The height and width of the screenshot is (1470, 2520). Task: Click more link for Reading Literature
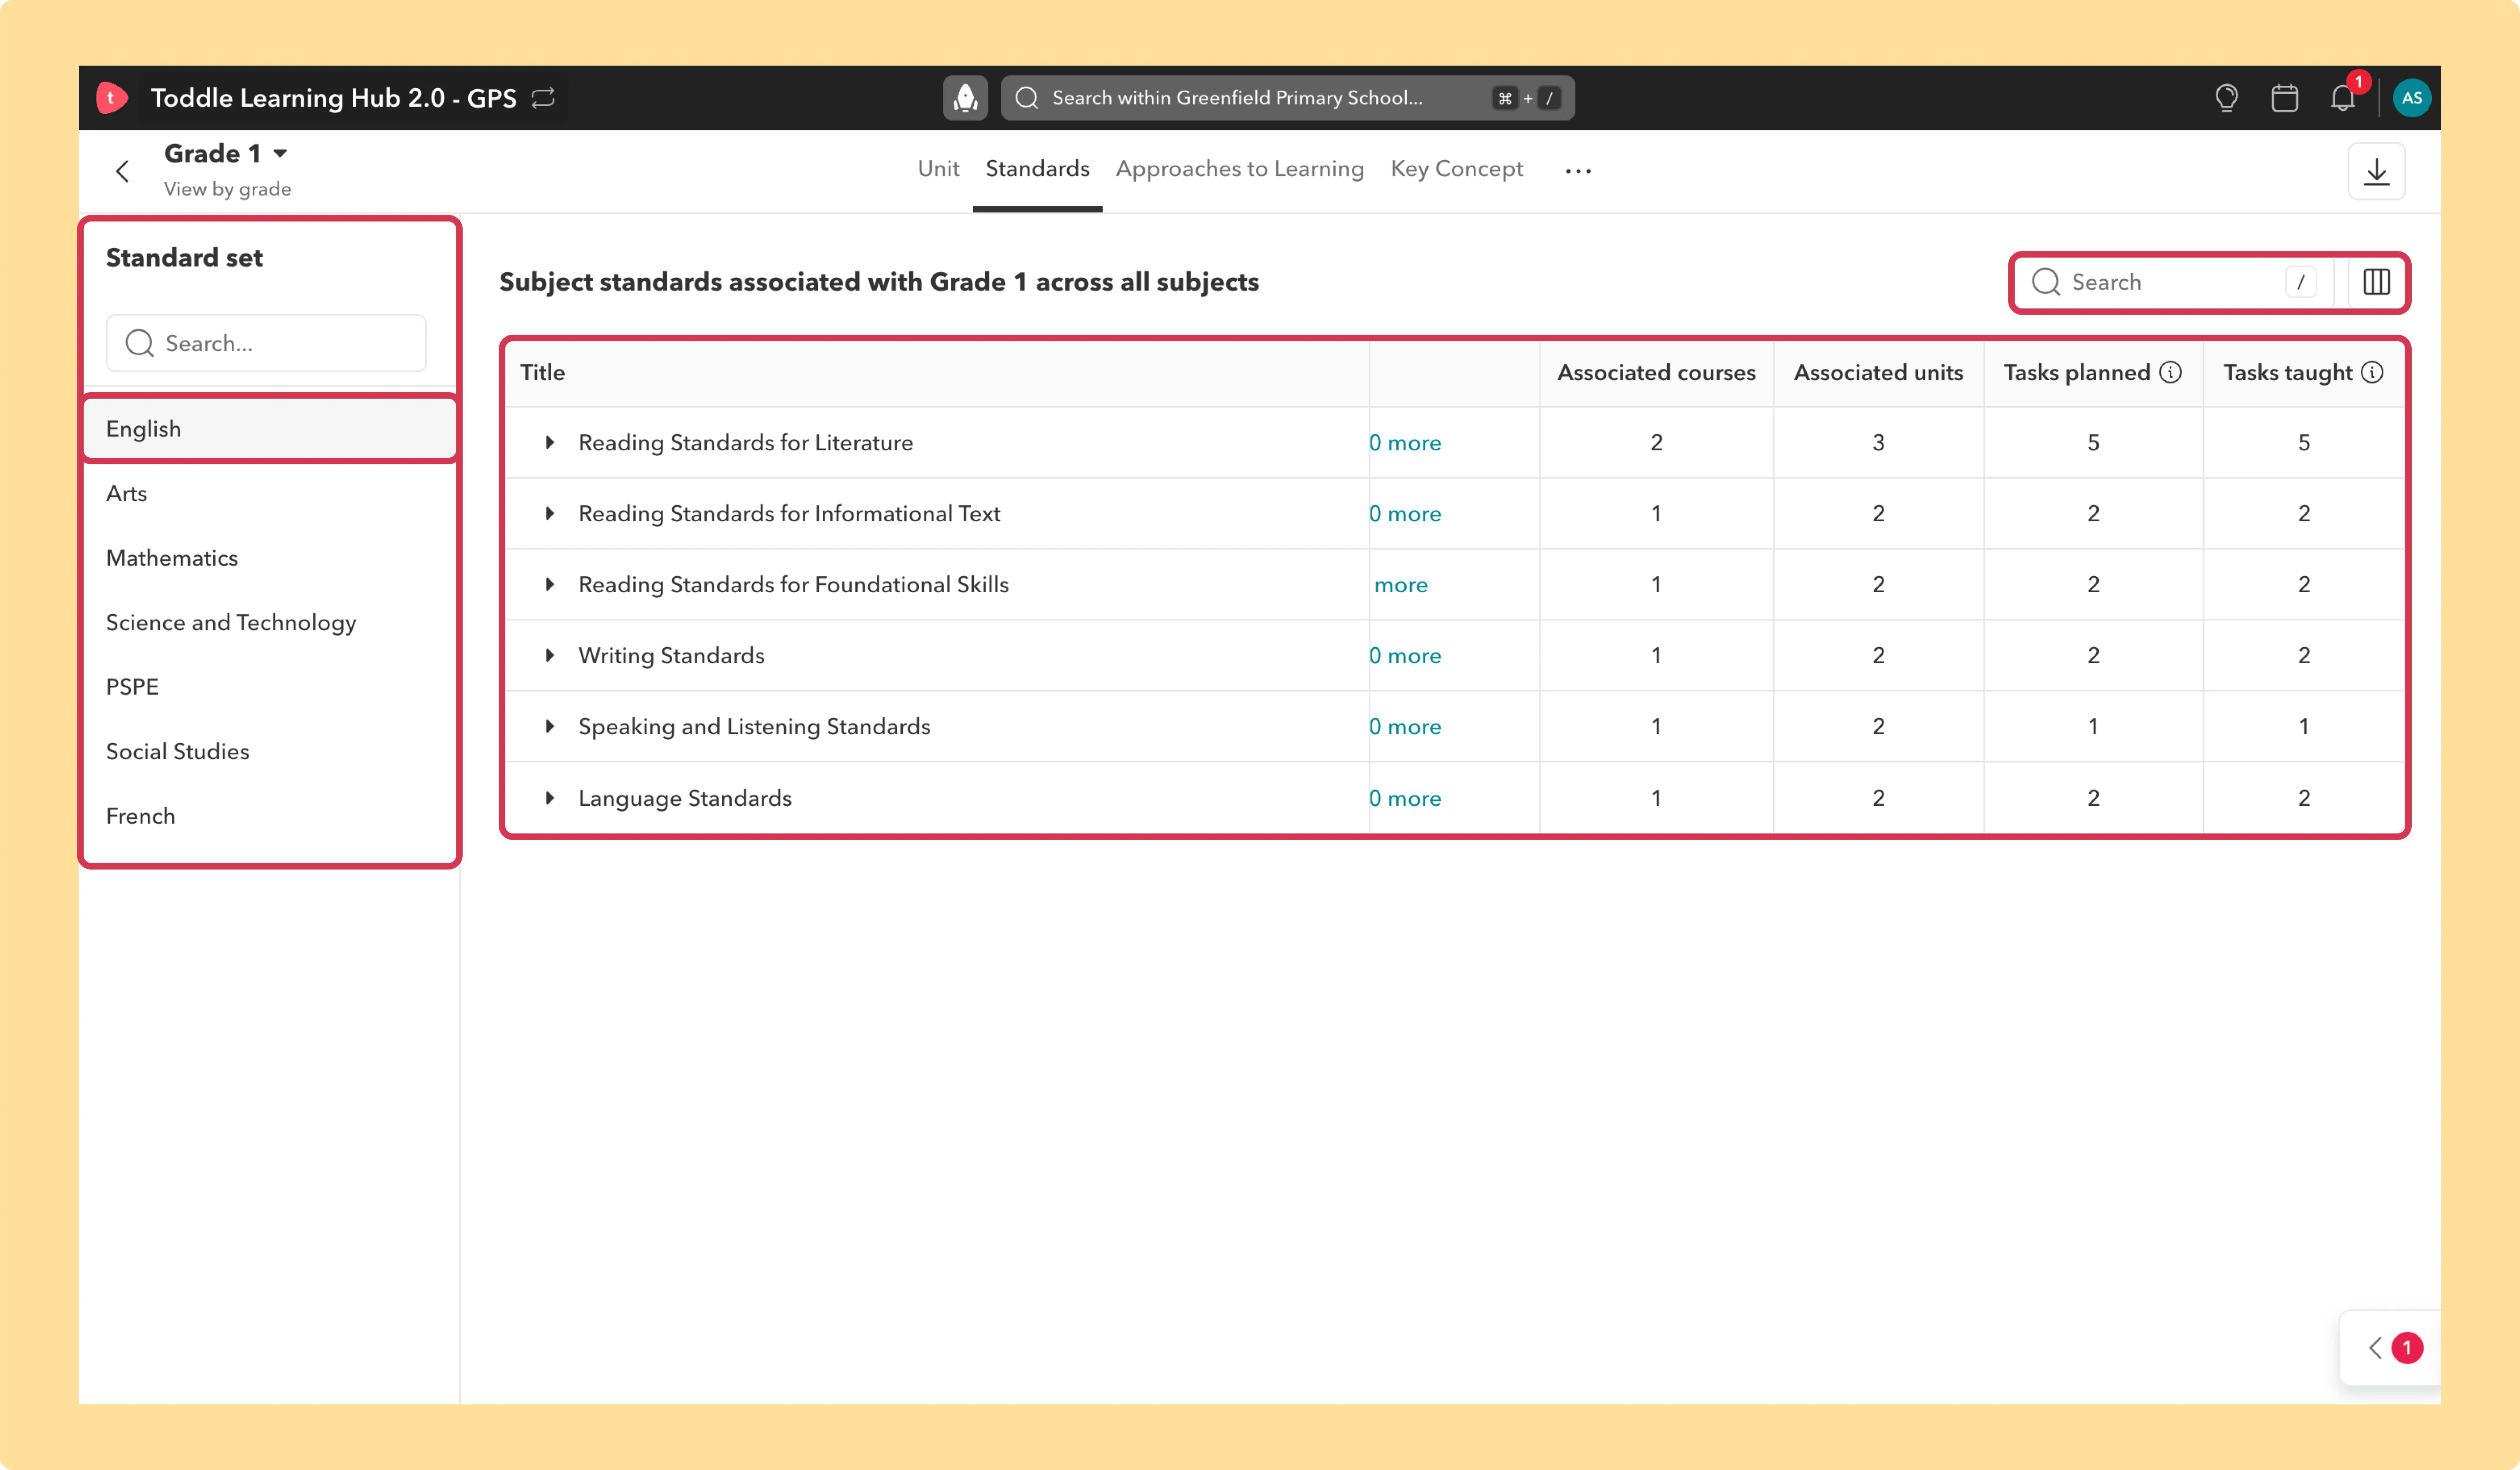pos(1405,443)
